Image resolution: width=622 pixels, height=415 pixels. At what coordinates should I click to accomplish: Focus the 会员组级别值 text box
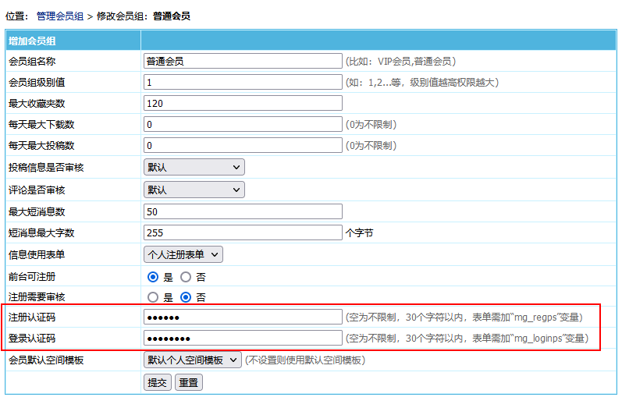point(243,82)
